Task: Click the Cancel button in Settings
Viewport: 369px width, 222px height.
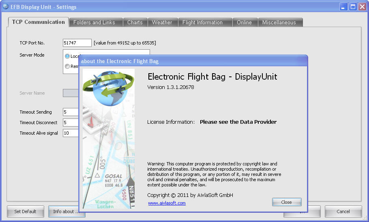Action: click(x=343, y=211)
